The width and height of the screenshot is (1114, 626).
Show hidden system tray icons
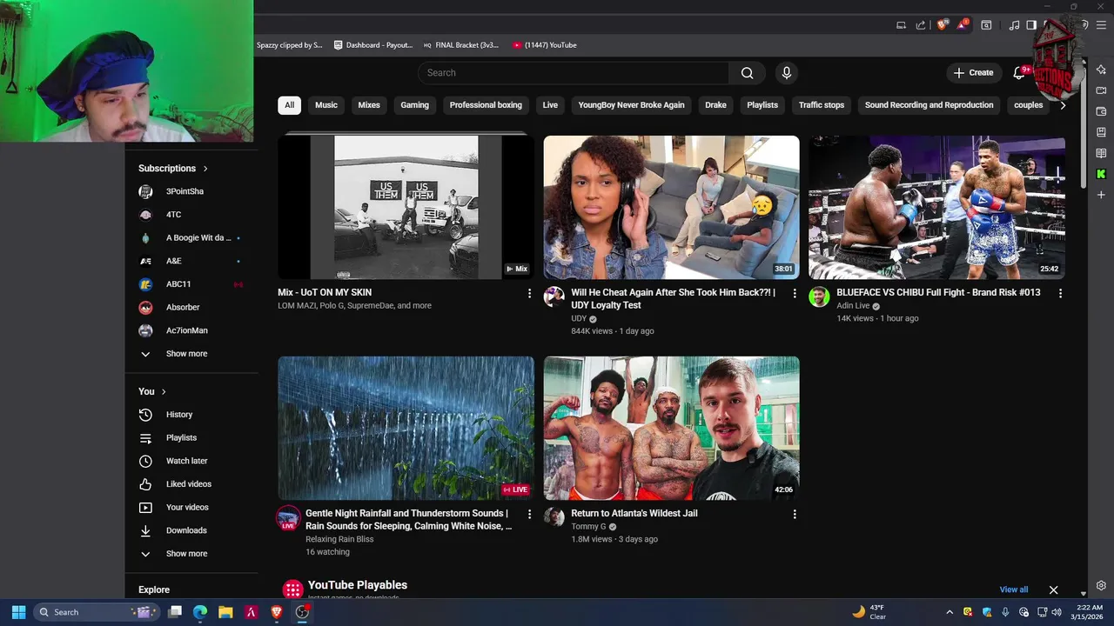[x=950, y=612]
